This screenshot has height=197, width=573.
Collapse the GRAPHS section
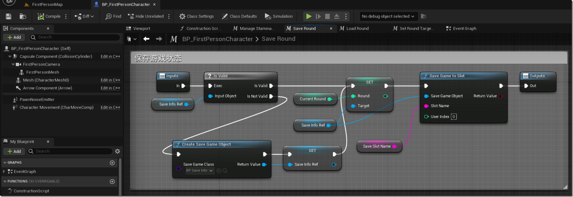(x=5, y=163)
